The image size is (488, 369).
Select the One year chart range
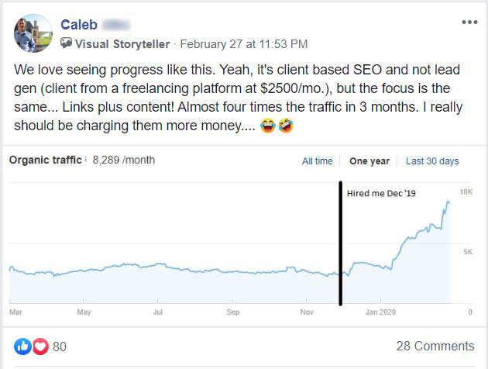(369, 161)
